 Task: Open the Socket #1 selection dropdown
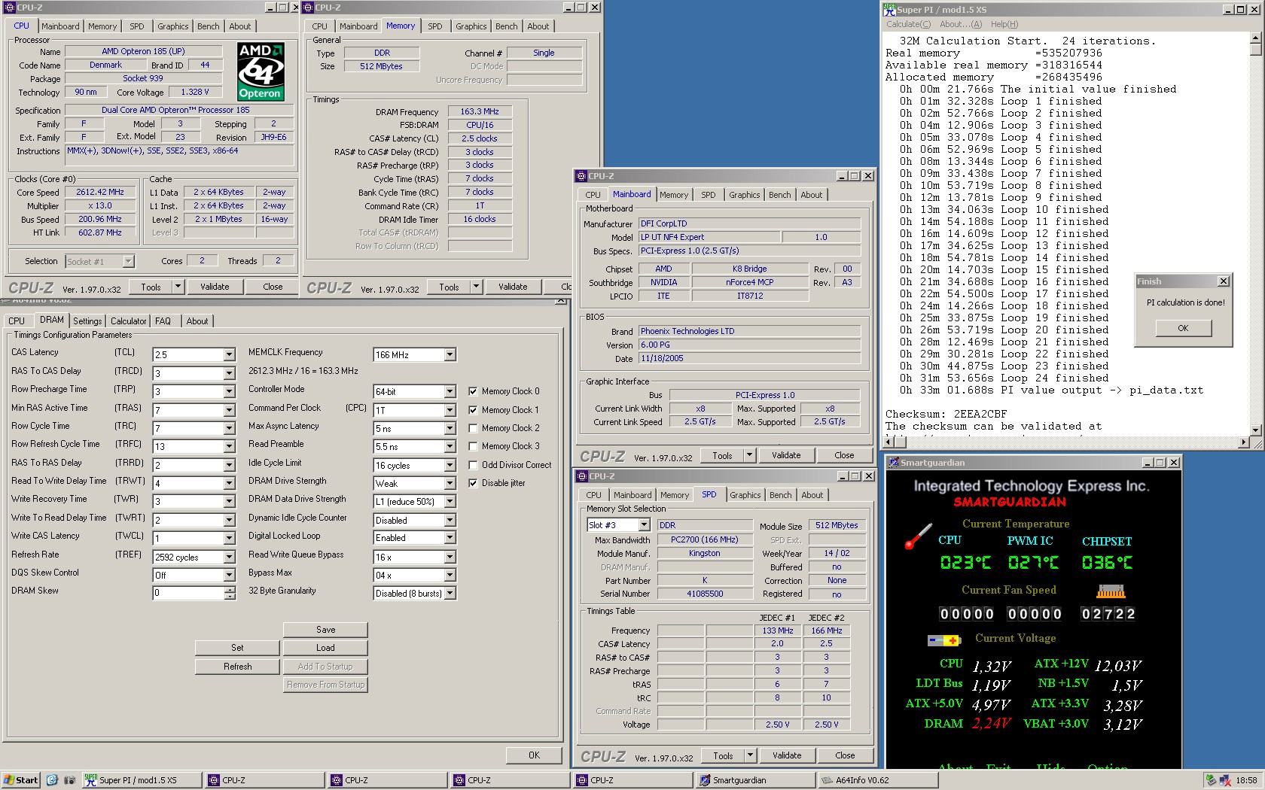click(x=128, y=261)
